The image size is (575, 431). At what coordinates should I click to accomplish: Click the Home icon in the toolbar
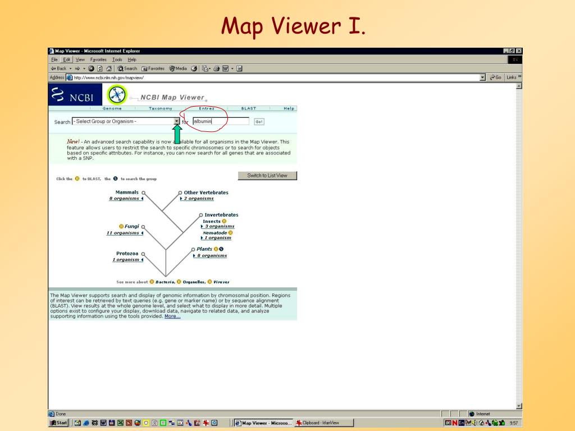point(109,68)
